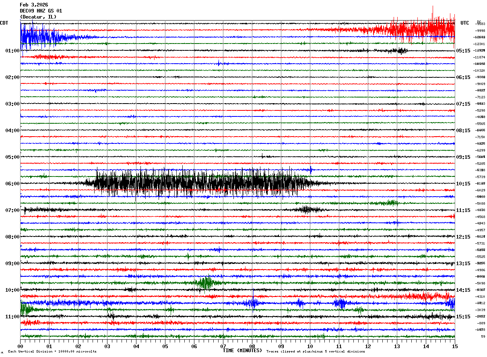Click the DC offset value "-7123"
487x357 pixels.
(x=481, y=97)
